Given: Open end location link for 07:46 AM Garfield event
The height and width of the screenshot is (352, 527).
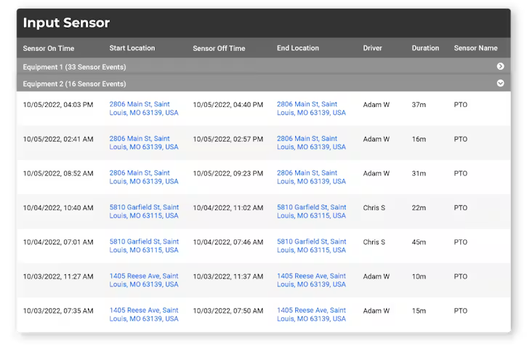Looking at the screenshot, I should (x=311, y=246).
